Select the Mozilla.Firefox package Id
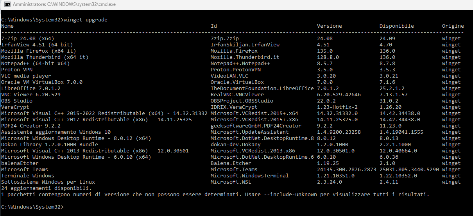Viewport: 473px width, 216px height. coord(234,51)
